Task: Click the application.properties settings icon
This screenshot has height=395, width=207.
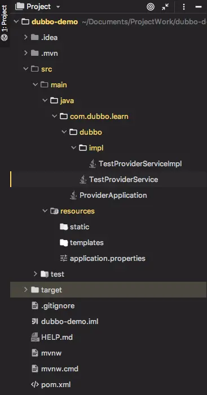Action: coord(64,258)
